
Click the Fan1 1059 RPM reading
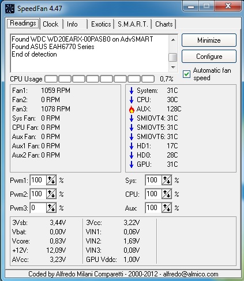(x=55, y=91)
